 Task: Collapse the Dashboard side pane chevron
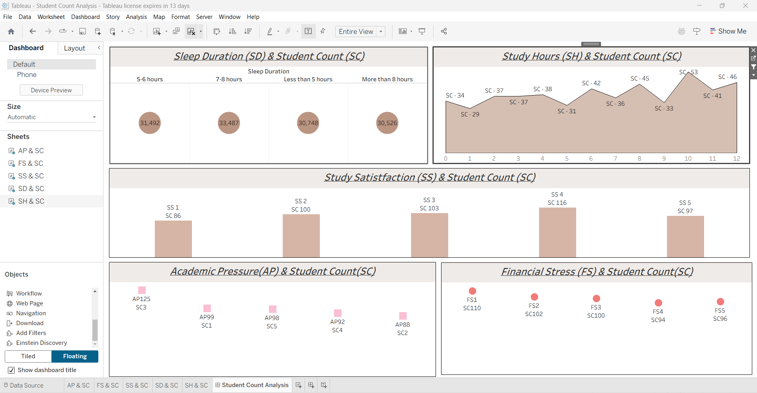(99, 48)
